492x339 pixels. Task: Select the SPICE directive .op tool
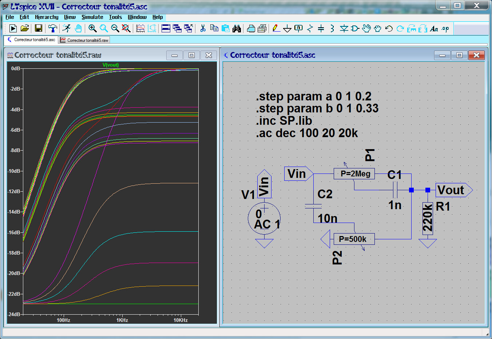click(445, 28)
